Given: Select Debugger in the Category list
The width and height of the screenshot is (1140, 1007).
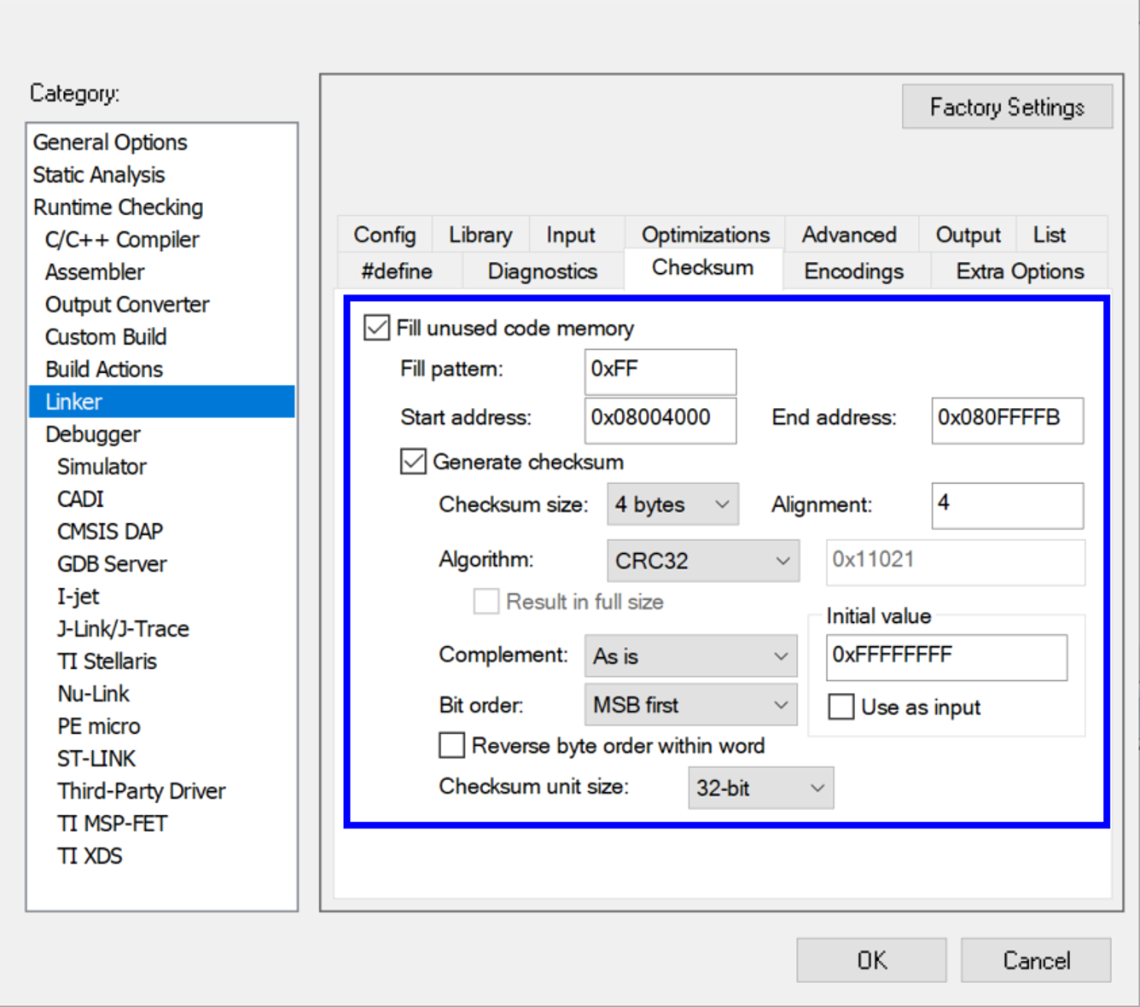Looking at the screenshot, I should pyautogui.click(x=92, y=434).
